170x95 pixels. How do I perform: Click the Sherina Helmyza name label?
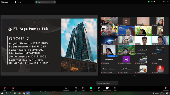pyautogui.click(x=141, y=35)
